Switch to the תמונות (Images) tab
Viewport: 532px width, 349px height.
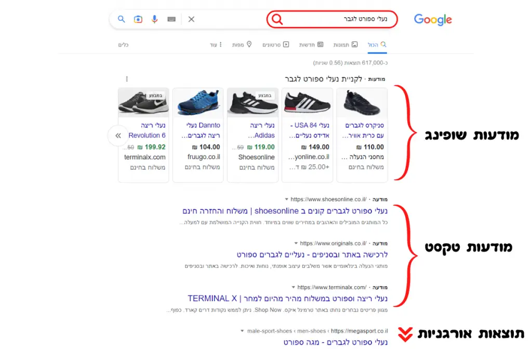[x=345, y=45]
